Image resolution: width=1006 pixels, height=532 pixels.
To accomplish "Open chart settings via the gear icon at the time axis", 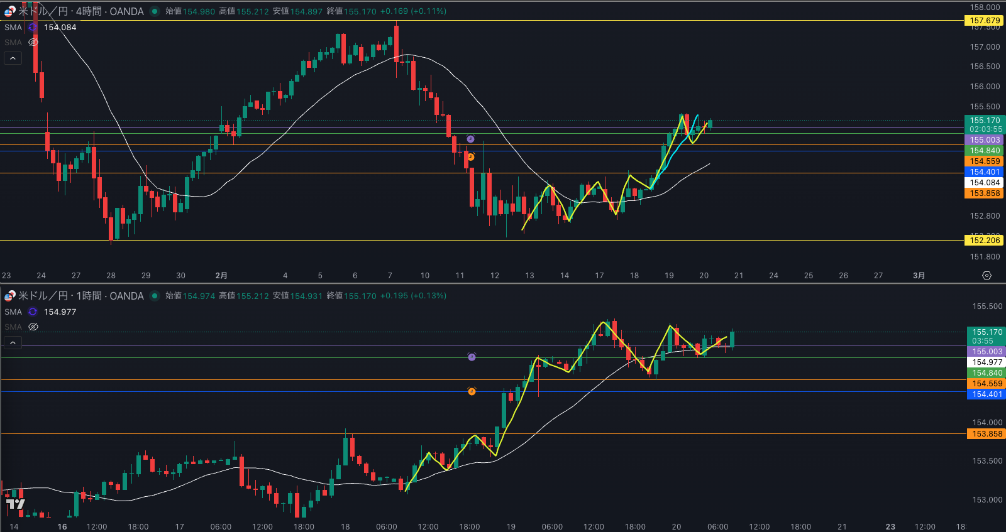I will tap(987, 276).
